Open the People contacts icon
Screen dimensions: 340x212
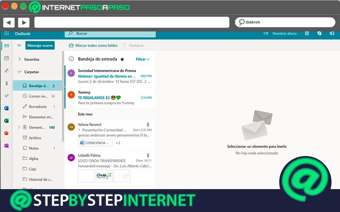(6, 71)
